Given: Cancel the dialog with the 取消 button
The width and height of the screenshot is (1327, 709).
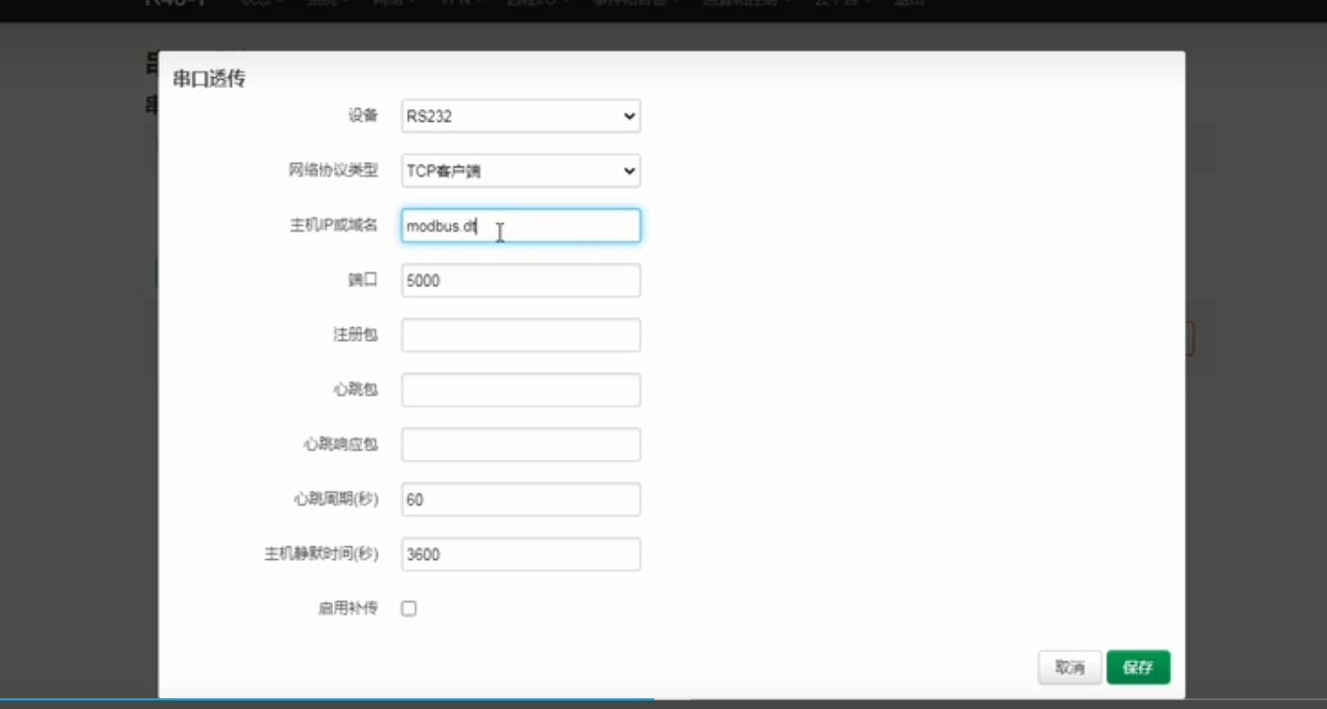Looking at the screenshot, I should 1069,667.
